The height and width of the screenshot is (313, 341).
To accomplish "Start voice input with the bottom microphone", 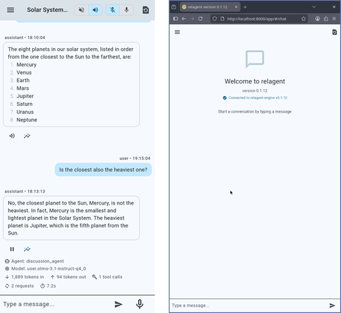I will pos(139,304).
